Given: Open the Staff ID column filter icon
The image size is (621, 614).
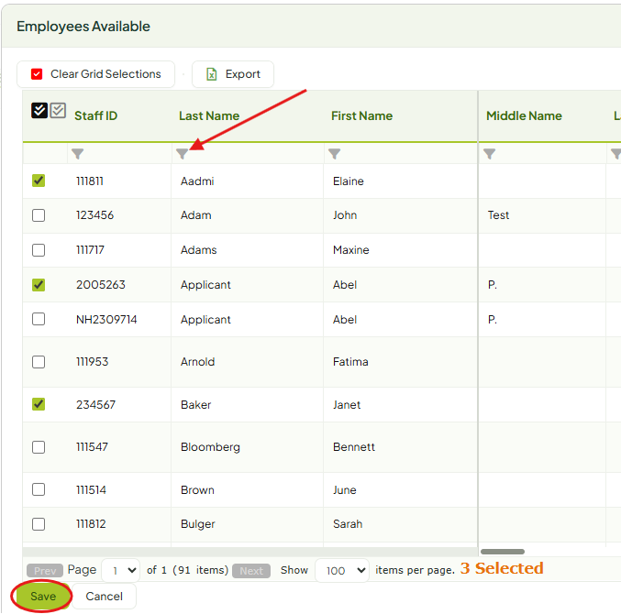Looking at the screenshot, I should coord(78,154).
